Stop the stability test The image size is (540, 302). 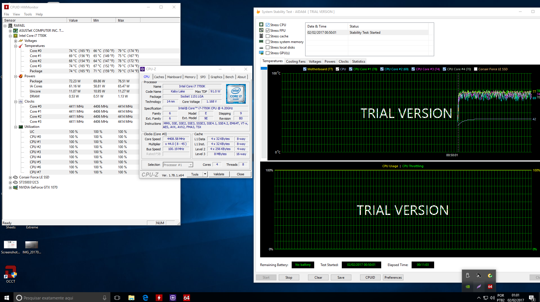point(289,278)
